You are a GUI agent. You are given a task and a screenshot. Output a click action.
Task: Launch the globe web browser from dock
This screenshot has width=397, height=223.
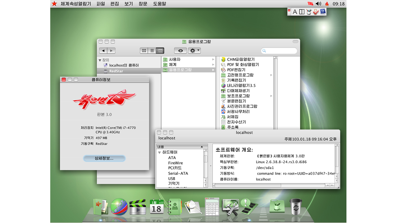(119, 207)
